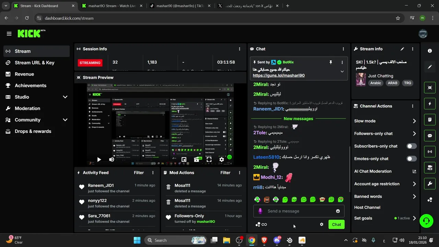
Task: Open Mod Actions Filter
Action: click(225, 173)
